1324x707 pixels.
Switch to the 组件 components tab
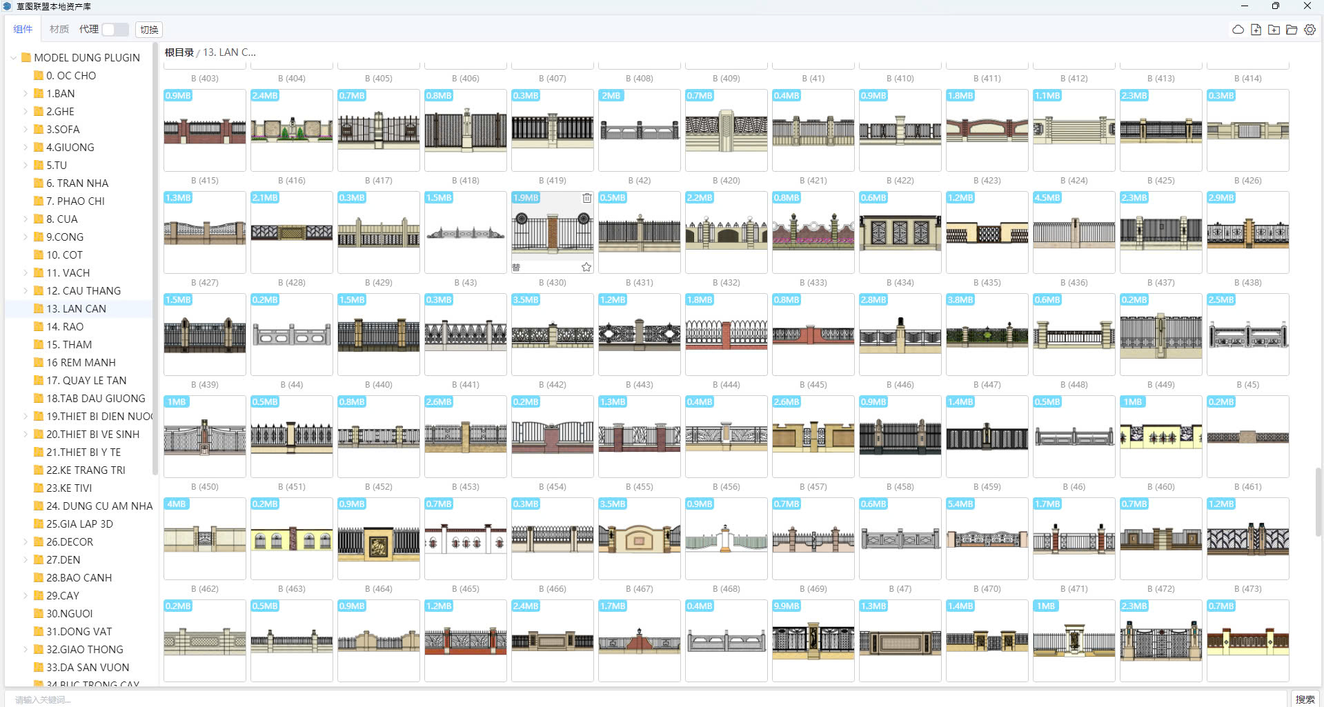click(23, 29)
